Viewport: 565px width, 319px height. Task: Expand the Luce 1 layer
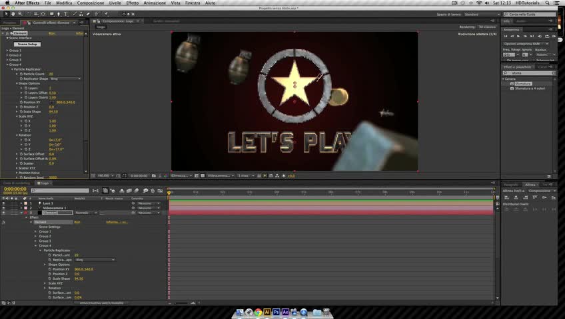pyautogui.click(x=21, y=203)
